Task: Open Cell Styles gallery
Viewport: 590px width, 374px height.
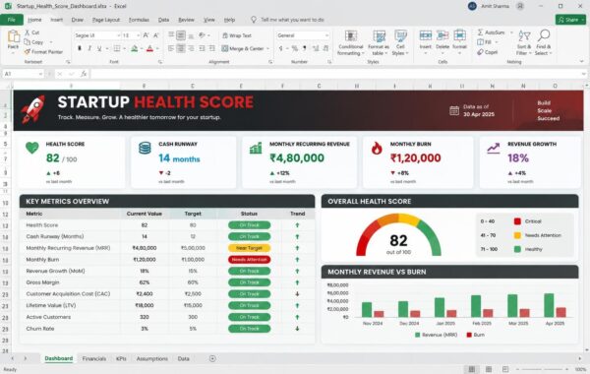Action: coord(400,43)
